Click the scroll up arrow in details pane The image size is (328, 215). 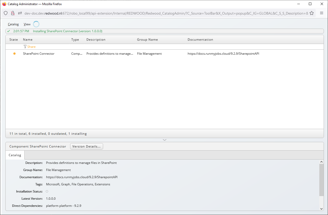pos(322,162)
